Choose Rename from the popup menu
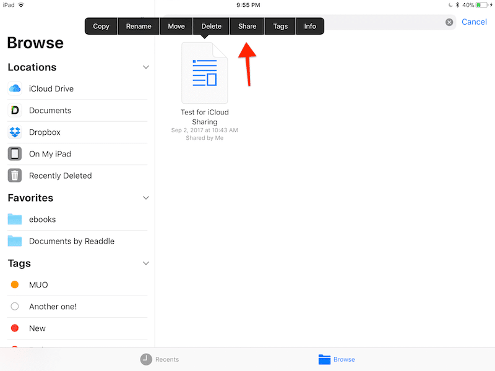 tap(139, 26)
